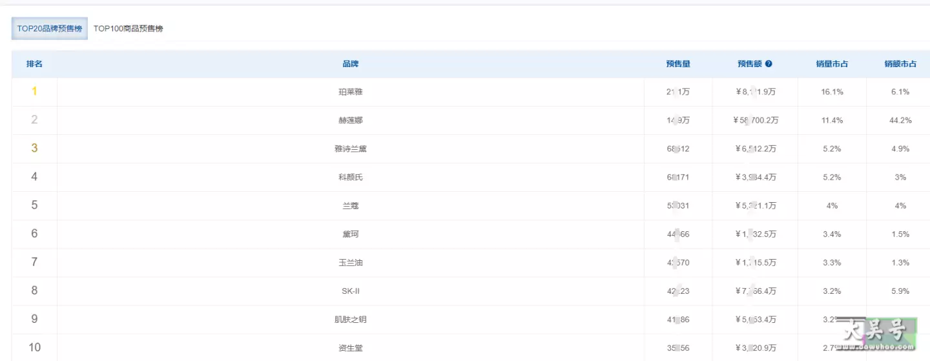Screen dimensions: 930x361
Task: Click the rank number 4
Action: tap(34, 177)
